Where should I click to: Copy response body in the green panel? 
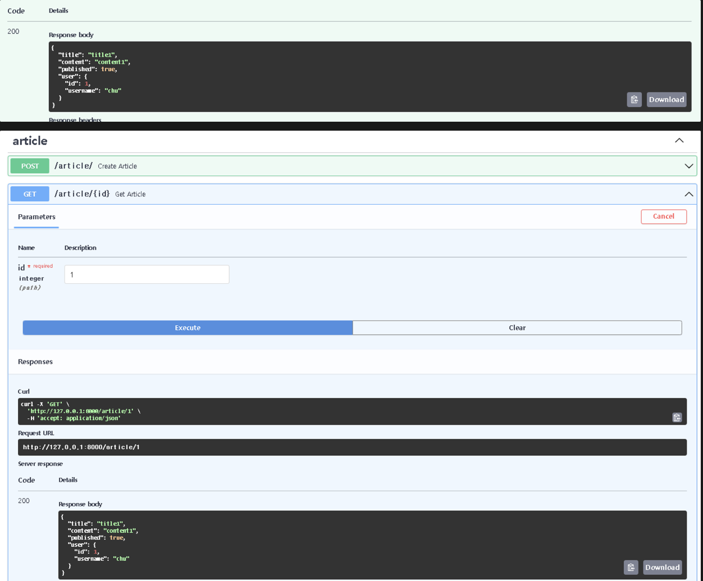[x=634, y=100]
